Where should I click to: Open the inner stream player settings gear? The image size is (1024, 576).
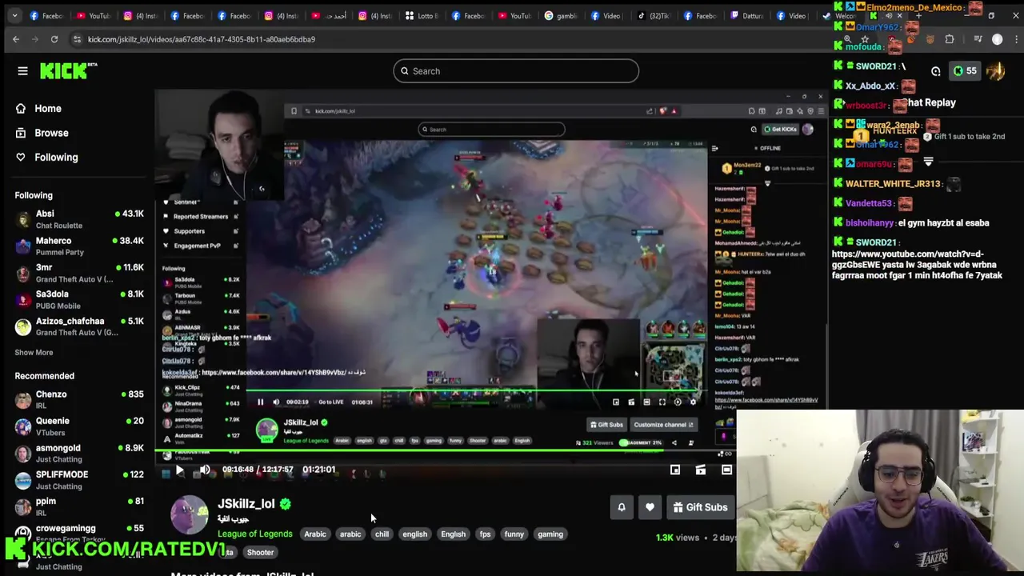[x=693, y=402]
